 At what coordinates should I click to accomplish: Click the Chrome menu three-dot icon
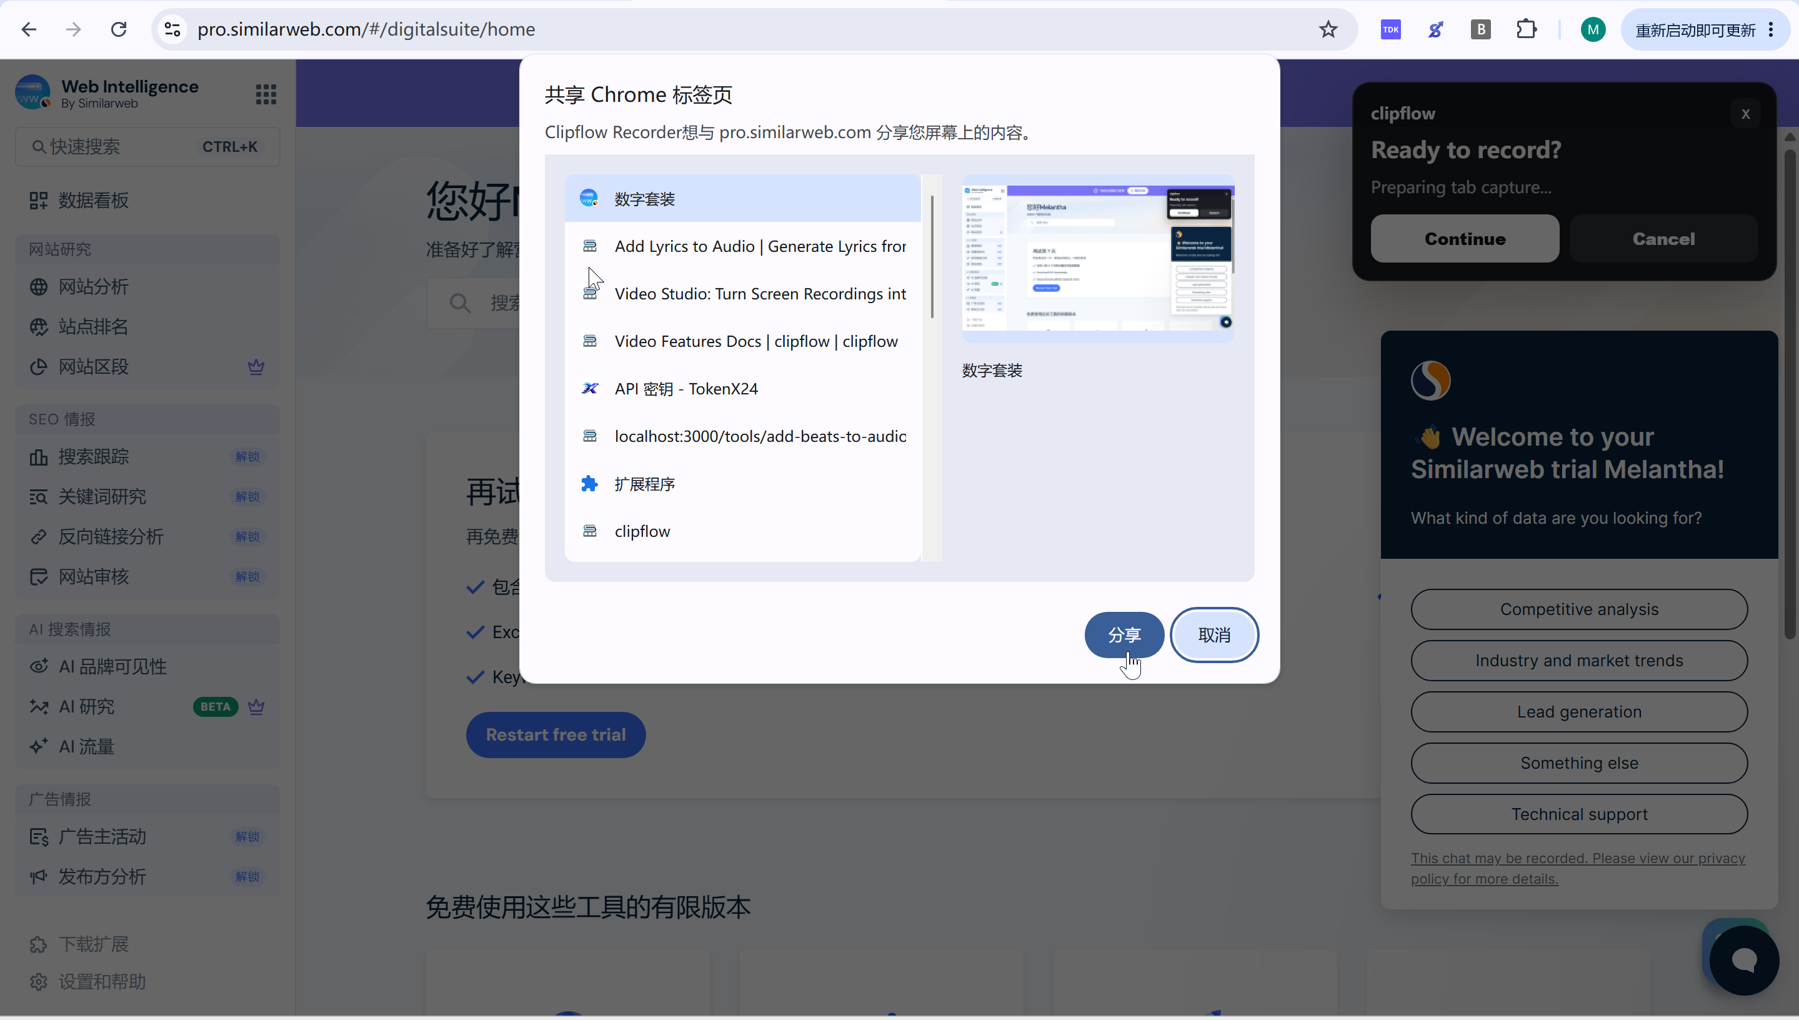coord(1771,29)
